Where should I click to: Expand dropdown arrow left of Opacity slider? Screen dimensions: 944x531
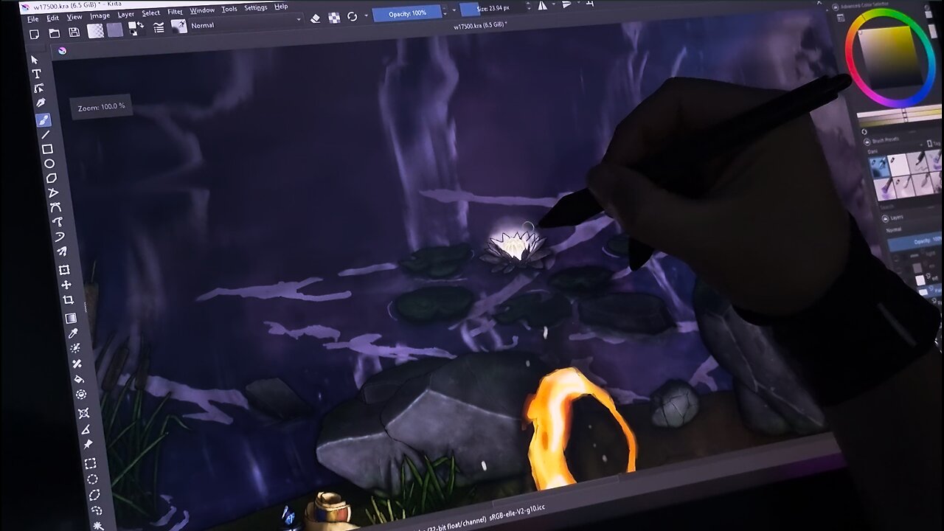(367, 15)
